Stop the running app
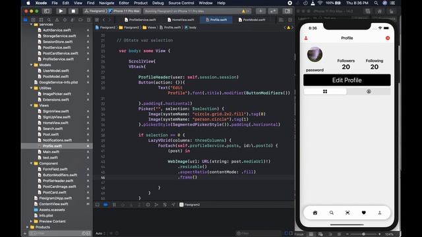Image resolution: width=422 pixels, height=237 pixels. (x=73, y=11)
